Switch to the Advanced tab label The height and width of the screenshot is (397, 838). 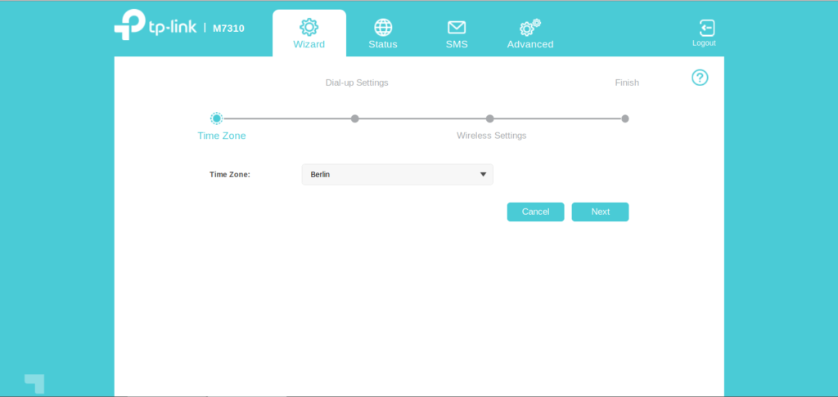530,44
